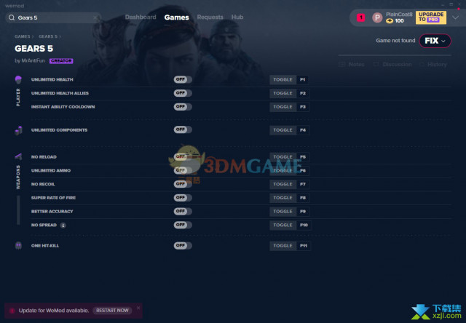The height and width of the screenshot is (323, 466).
Task: Toggle Unlimited Health on
Action: 183,79
